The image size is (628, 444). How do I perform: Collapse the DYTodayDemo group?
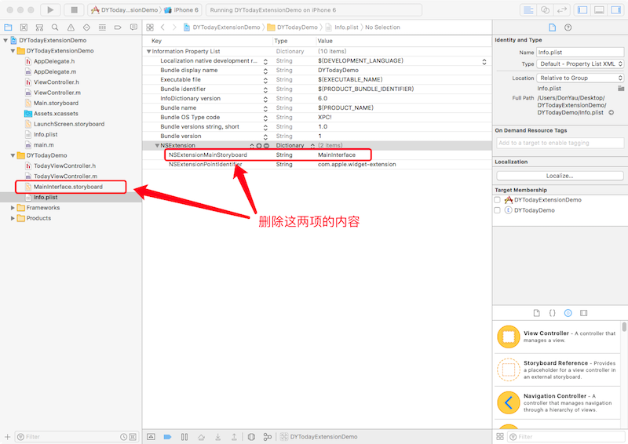coord(13,155)
